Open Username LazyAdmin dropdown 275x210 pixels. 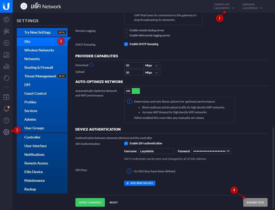(252, 8)
